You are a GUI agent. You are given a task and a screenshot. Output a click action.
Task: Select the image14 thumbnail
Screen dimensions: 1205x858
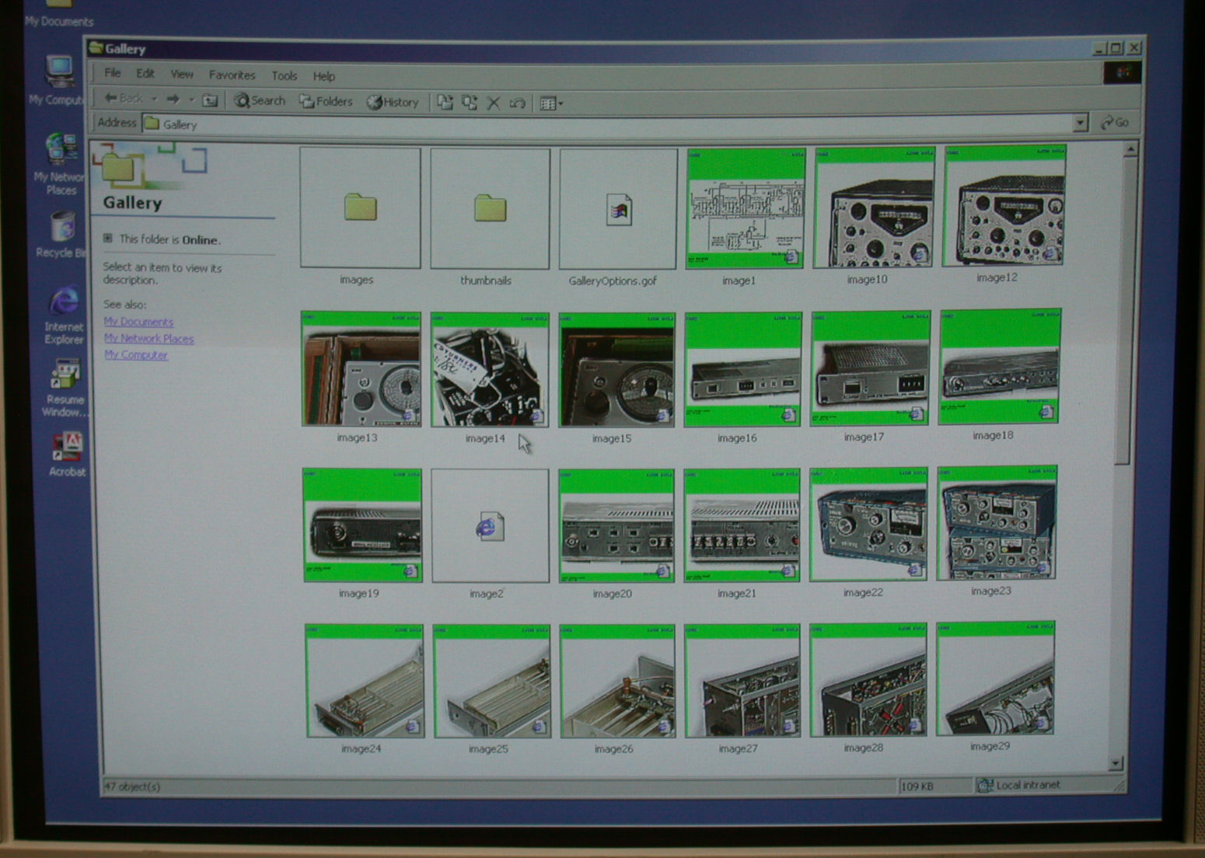489,370
